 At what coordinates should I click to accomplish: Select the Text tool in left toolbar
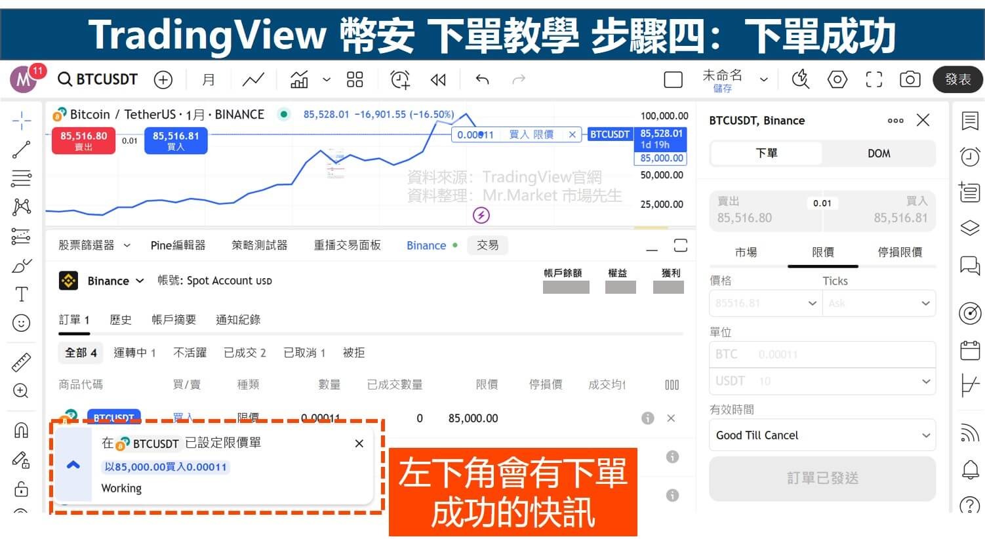pyautogui.click(x=21, y=294)
